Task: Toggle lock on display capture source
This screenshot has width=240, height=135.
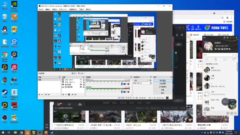Action: (x=84, y=87)
